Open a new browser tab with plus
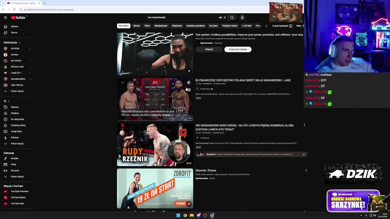Screen dimensions: 390x219 (44, 3)
